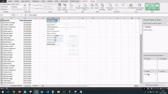
Task: Open File Explorer from taskbar
Action: pos(59,92)
